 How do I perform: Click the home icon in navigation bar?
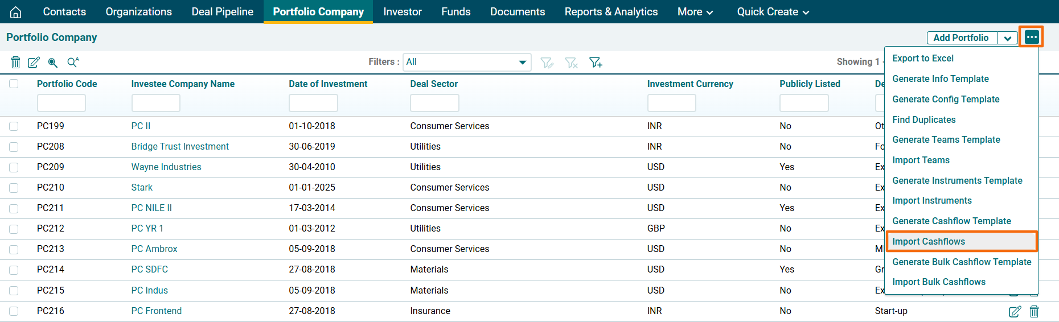(x=16, y=12)
